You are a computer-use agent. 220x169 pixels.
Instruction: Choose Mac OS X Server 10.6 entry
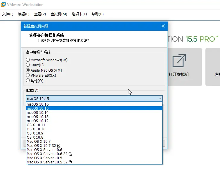click(x=94, y=150)
